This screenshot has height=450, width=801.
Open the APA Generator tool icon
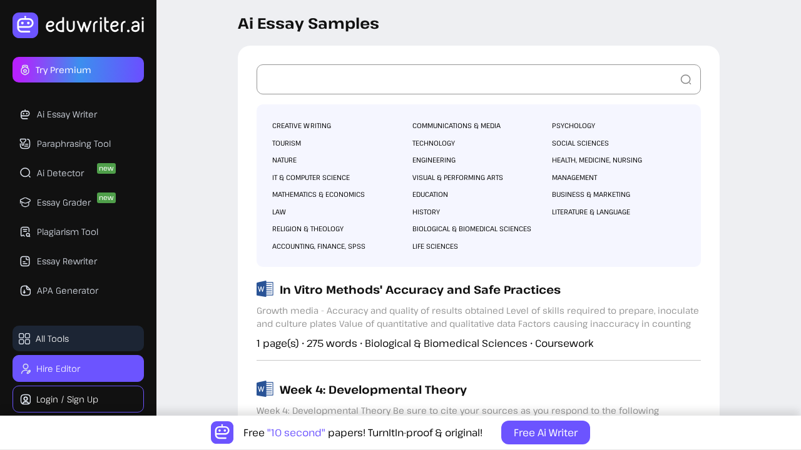[24, 291]
